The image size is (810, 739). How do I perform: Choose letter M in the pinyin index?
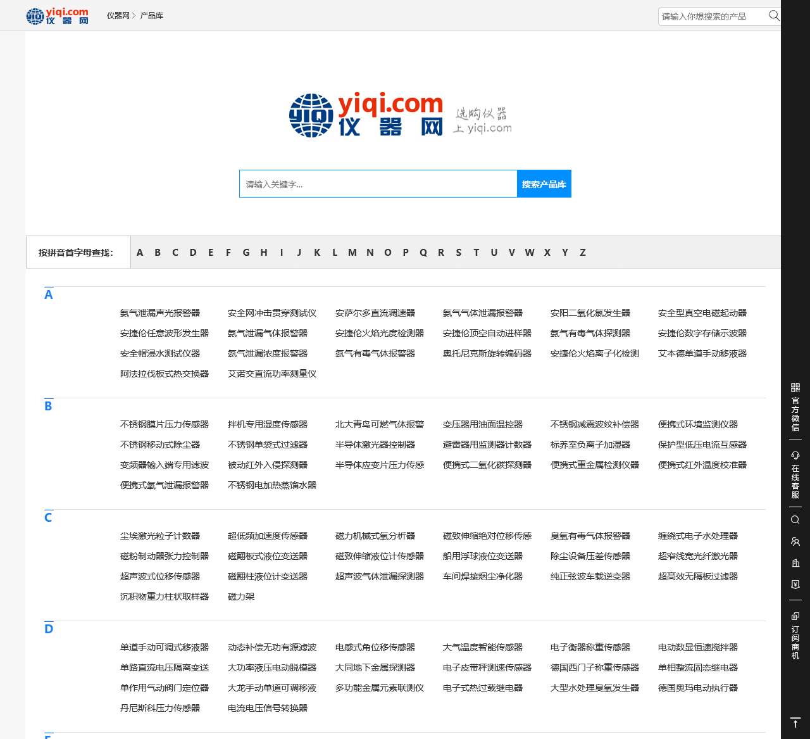tap(352, 252)
